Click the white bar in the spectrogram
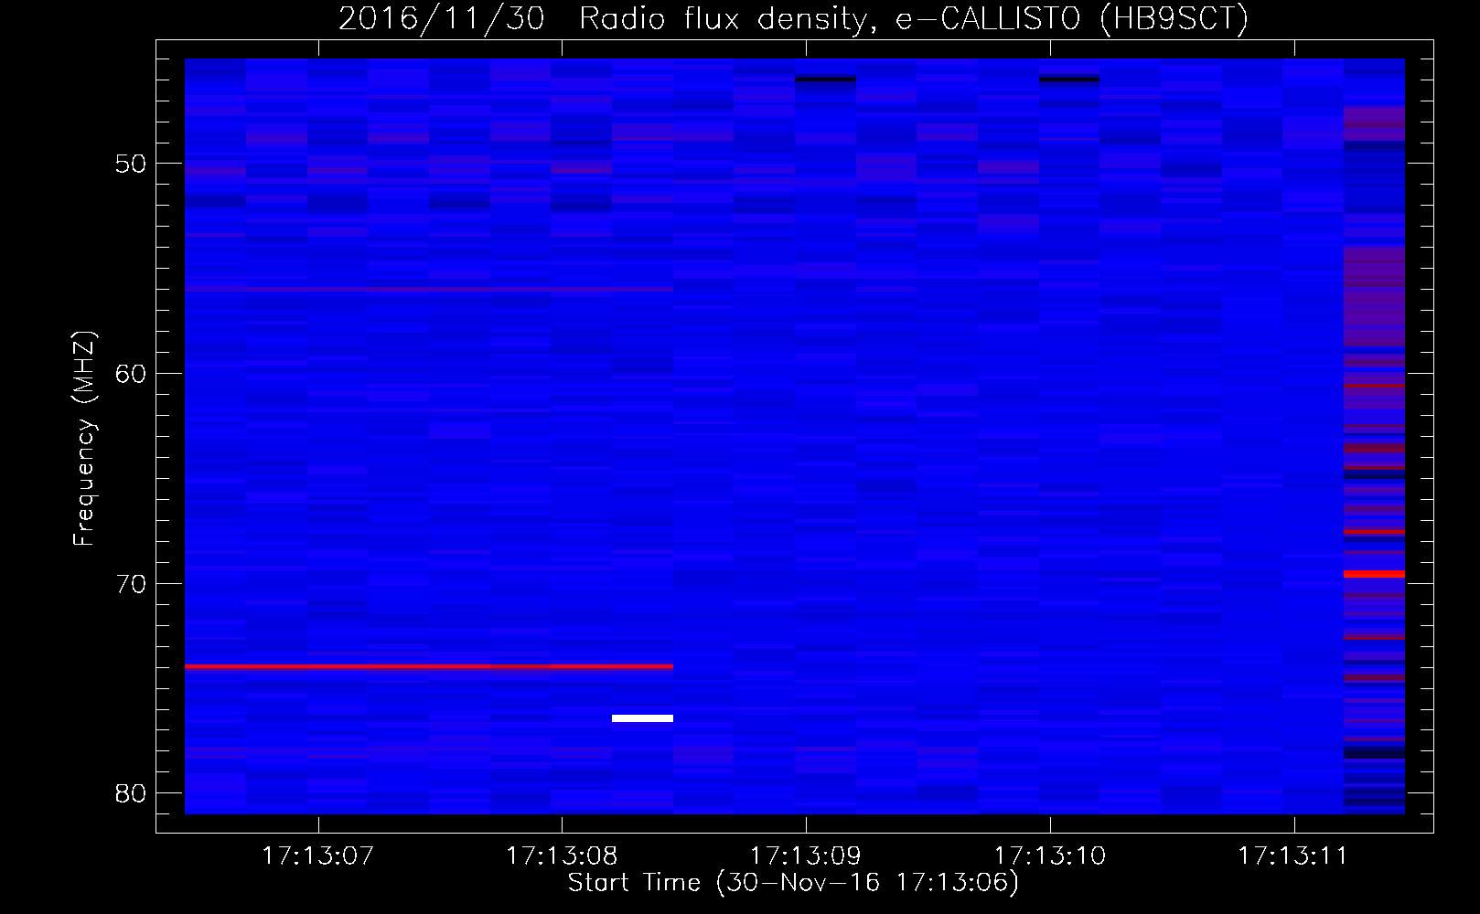The height and width of the screenshot is (914, 1480). 642,718
